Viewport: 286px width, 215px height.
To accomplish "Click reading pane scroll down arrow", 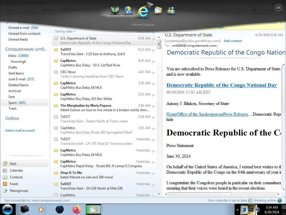I will pos(283,190).
